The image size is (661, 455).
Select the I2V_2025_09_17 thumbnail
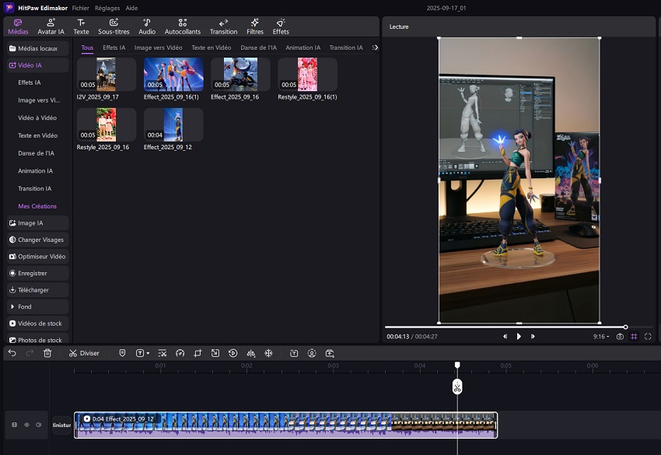pyautogui.click(x=107, y=75)
